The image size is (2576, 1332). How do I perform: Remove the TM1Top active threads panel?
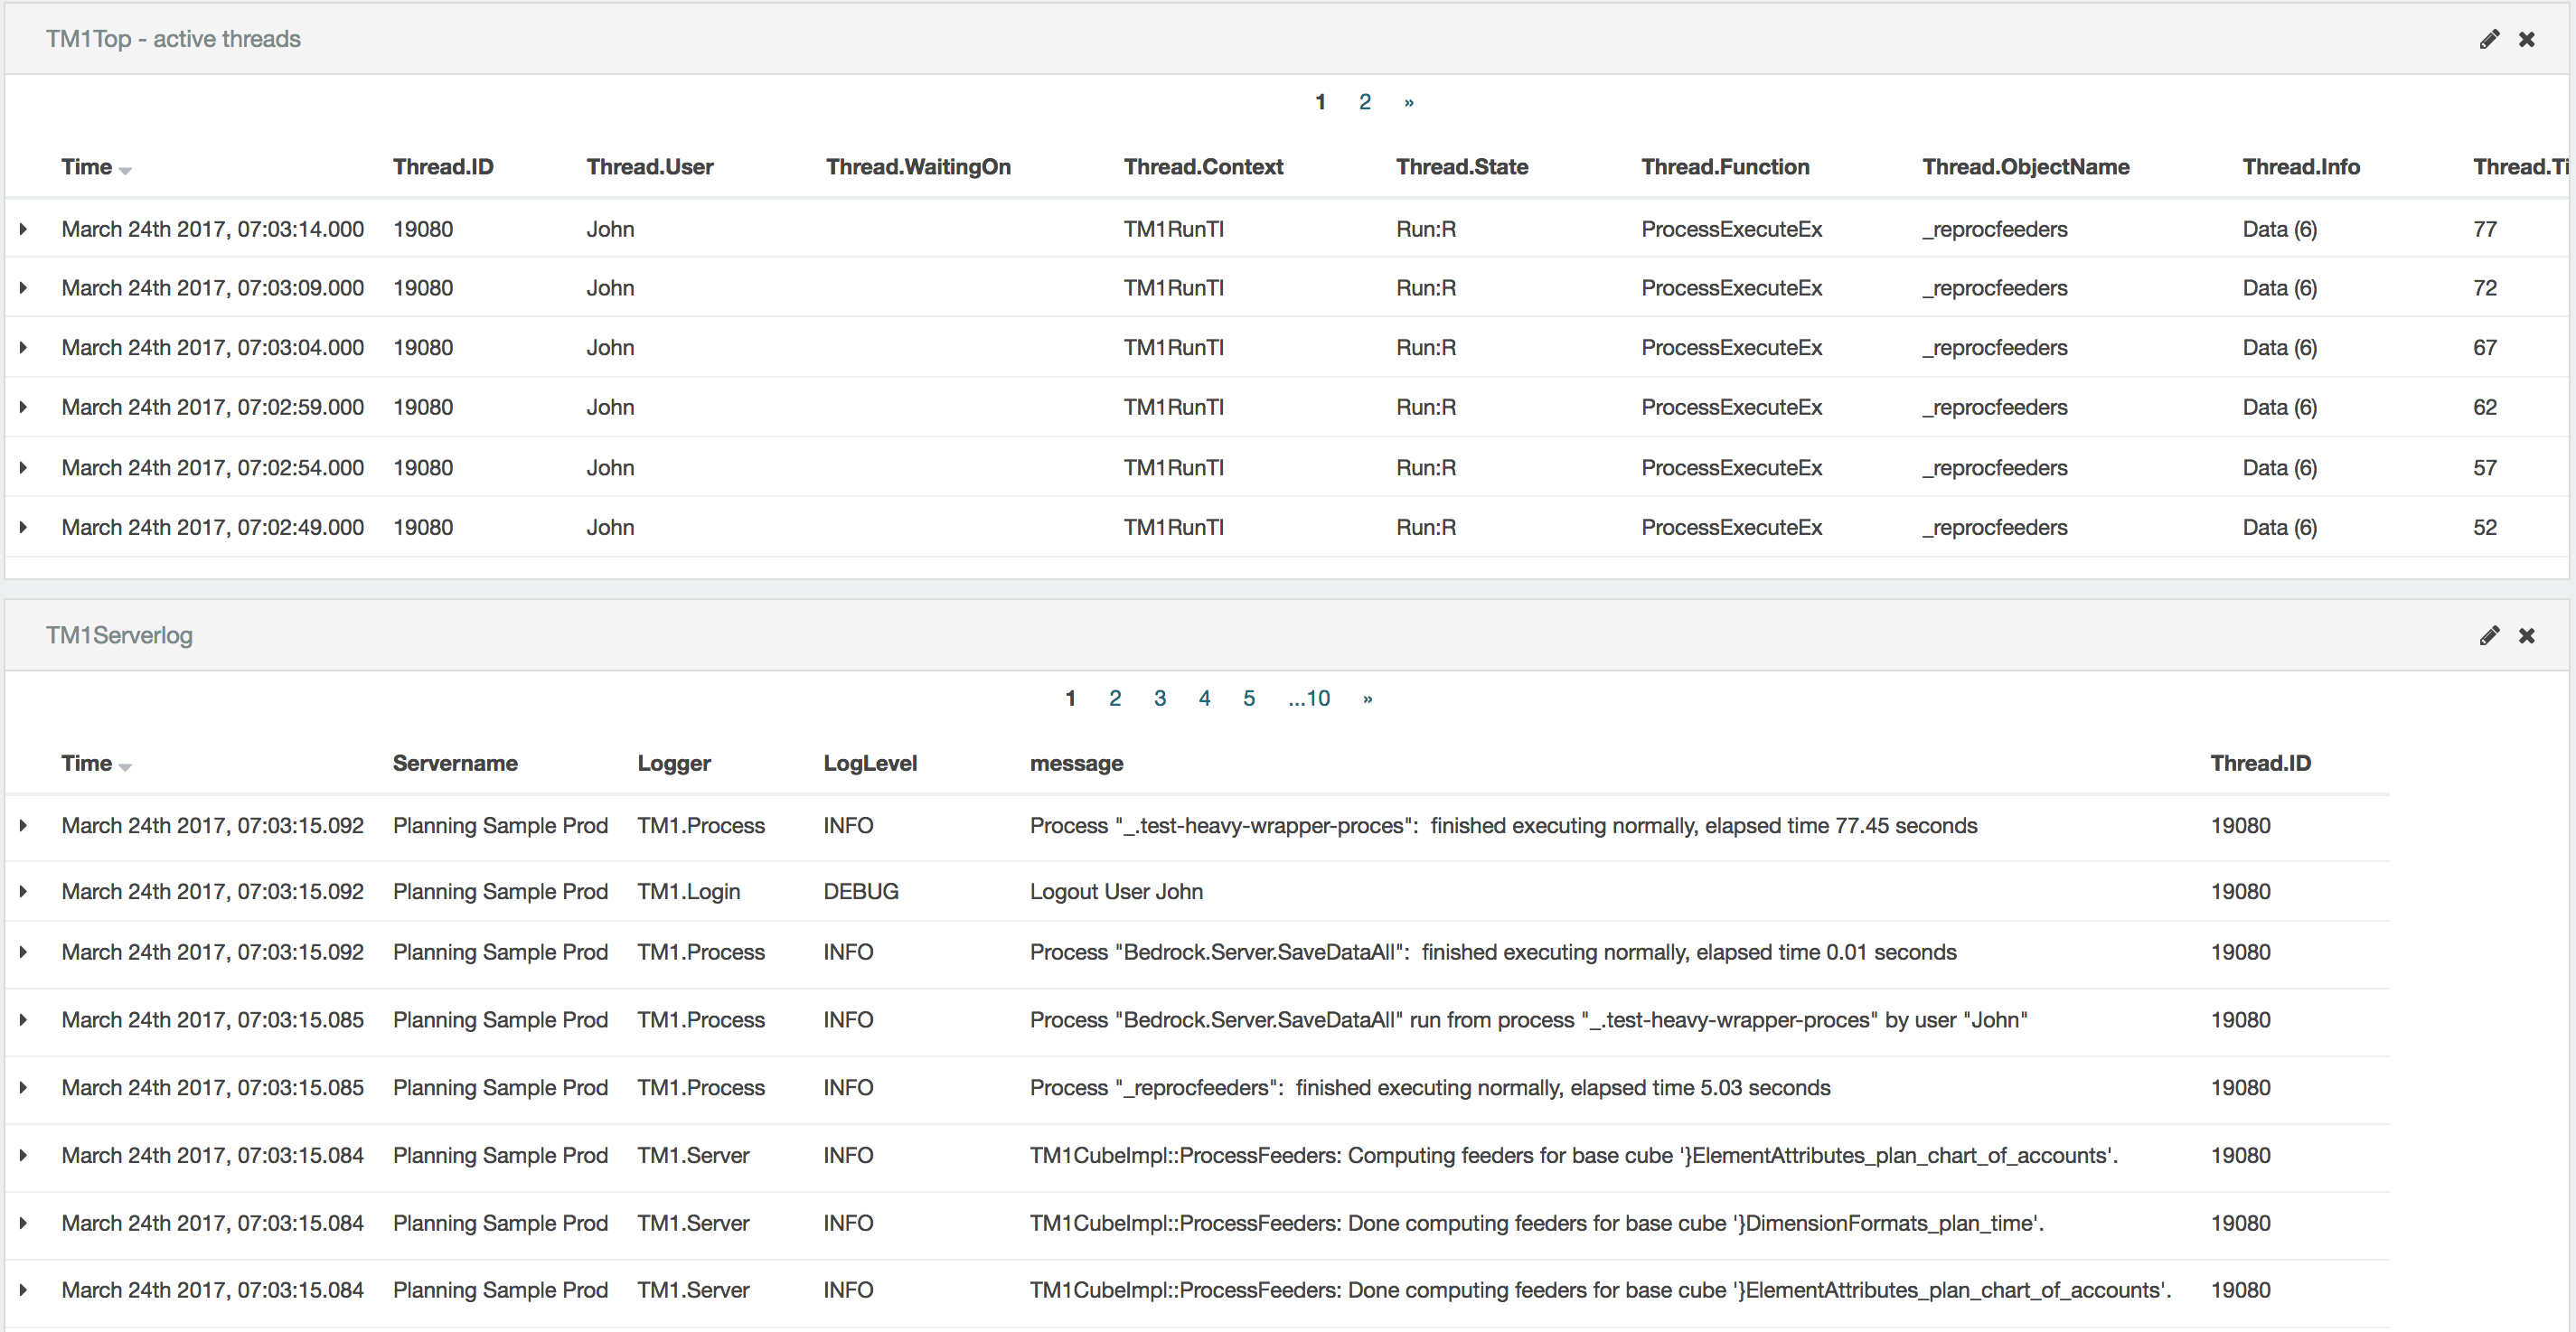click(x=2527, y=39)
